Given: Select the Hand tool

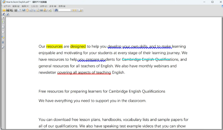Looking at the screenshot, I should pyautogui.click(x=27, y=10).
